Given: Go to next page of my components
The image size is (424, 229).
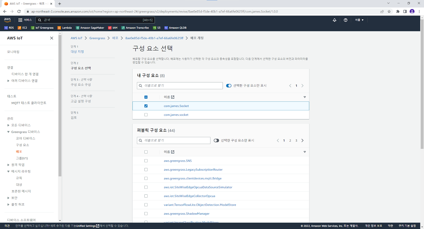Looking at the screenshot, I should [302, 86].
